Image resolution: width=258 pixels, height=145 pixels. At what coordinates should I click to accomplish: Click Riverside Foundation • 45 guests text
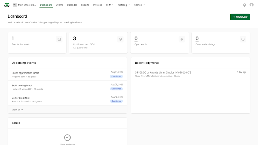tap(27, 101)
